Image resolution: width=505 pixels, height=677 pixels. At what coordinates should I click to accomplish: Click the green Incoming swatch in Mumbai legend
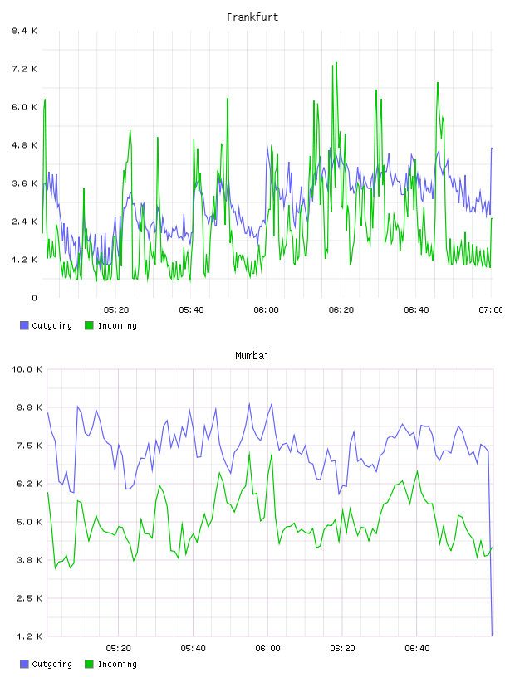(x=89, y=664)
